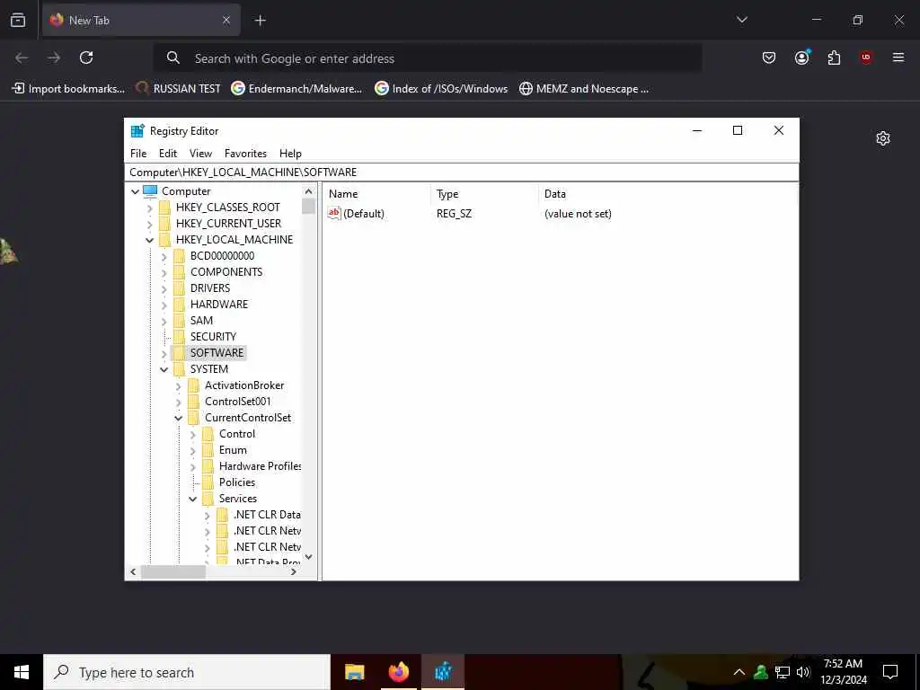
Task: Click tree horizontal scrollbar right arrow
Action: pyautogui.click(x=294, y=571)
